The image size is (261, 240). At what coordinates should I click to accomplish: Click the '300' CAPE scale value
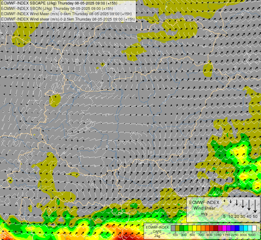point(184,235)
